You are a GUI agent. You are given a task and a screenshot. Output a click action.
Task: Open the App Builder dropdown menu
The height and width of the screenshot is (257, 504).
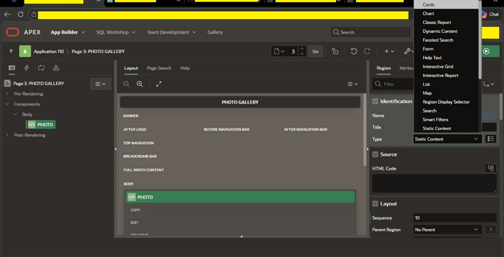pyautogui.click(x=68, y=32)
